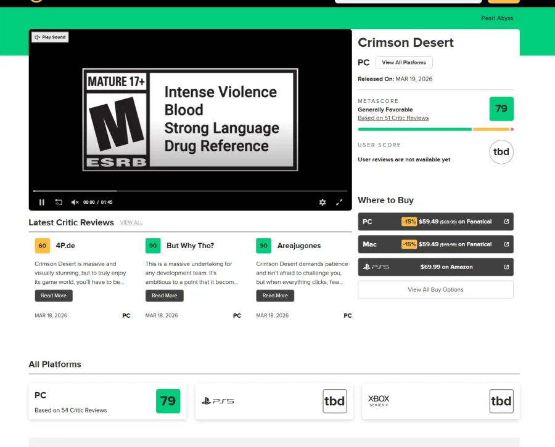Image resolution: width=555 pixels, height=447 pixels.
Task: Select the PS5 platform card
Action: [274, 401]
